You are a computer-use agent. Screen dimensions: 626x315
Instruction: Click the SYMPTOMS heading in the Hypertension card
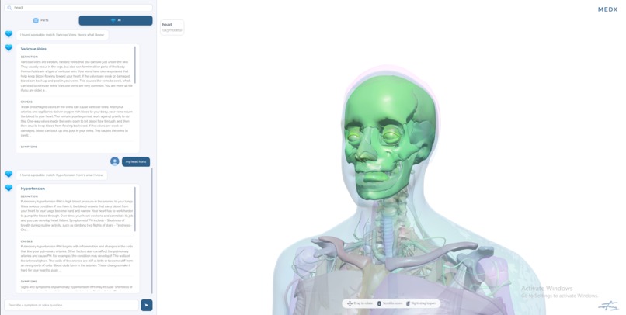click(30, 282)
